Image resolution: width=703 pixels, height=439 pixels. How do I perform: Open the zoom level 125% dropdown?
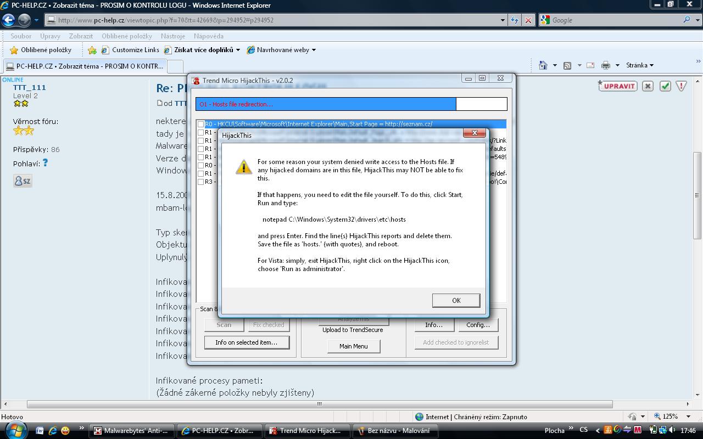coord(689,417)
